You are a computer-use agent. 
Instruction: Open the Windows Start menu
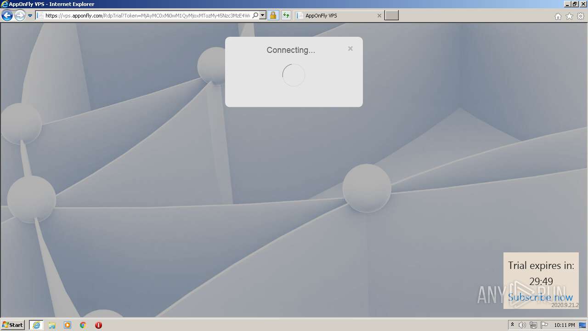(x=13, y=325)
